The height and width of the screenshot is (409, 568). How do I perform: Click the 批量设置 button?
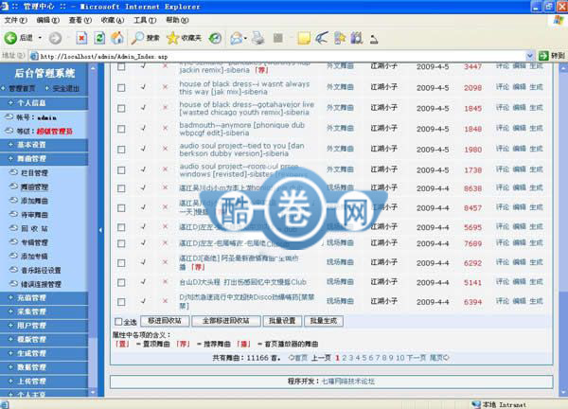[282, 321]
